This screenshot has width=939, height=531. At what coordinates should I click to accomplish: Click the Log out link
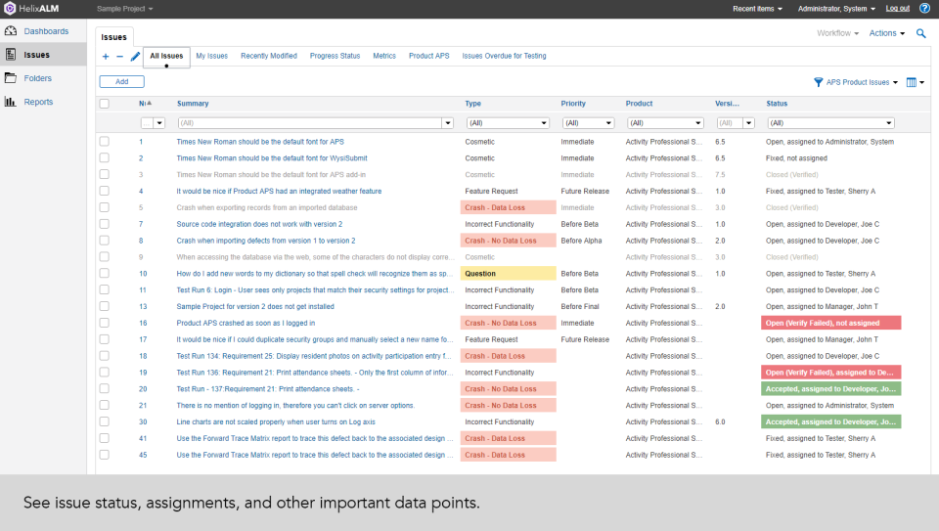[x=897, y=9]
